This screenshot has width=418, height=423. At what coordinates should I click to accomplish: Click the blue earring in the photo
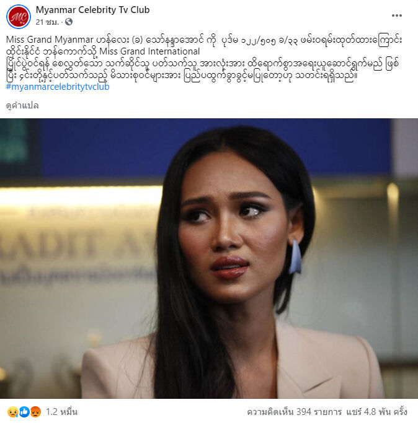[295, 257]
